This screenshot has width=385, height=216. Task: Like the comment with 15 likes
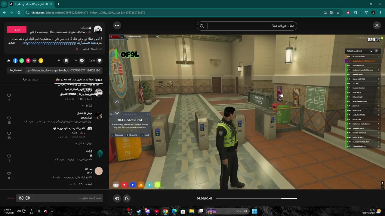click(9, 118)
